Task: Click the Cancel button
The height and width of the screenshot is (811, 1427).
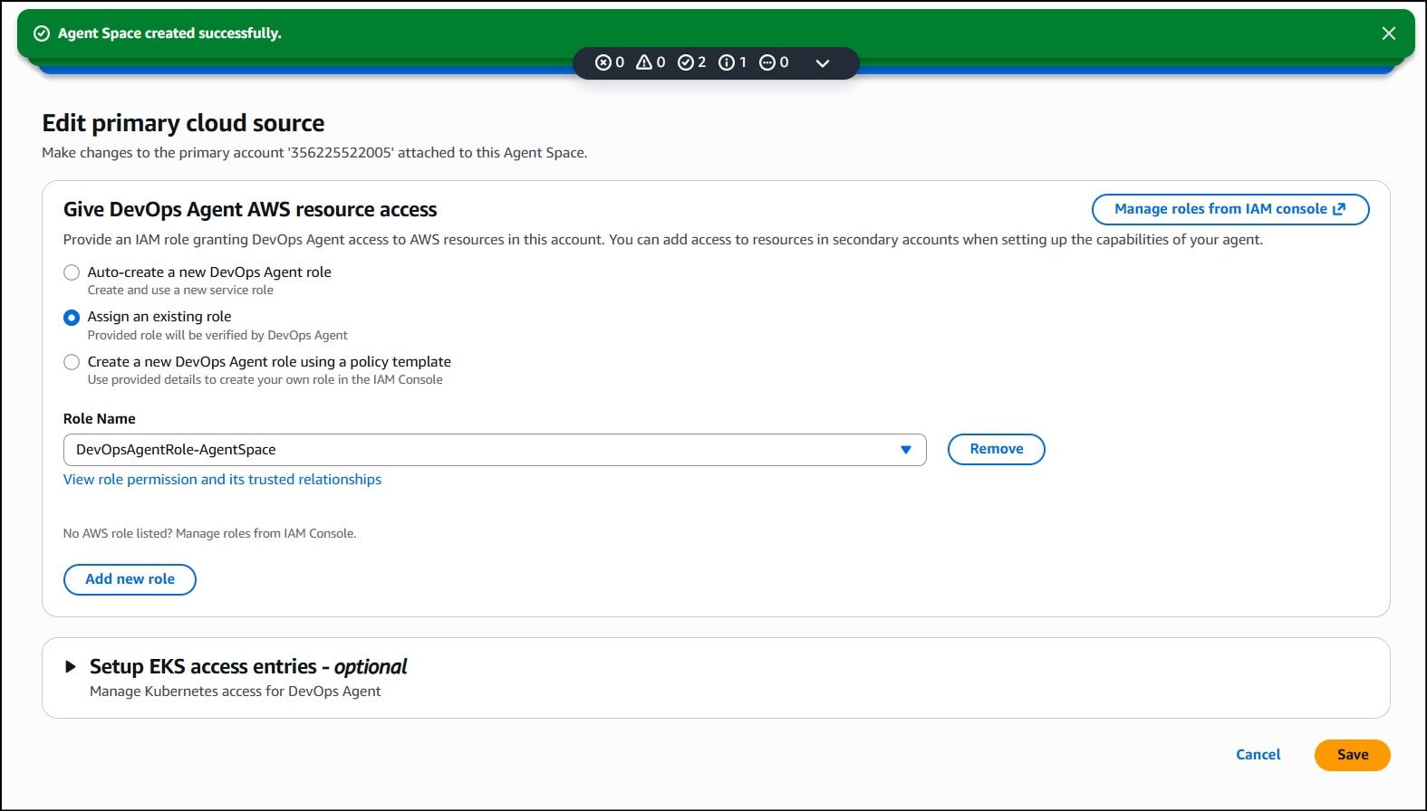Action: pos(1258,755)
